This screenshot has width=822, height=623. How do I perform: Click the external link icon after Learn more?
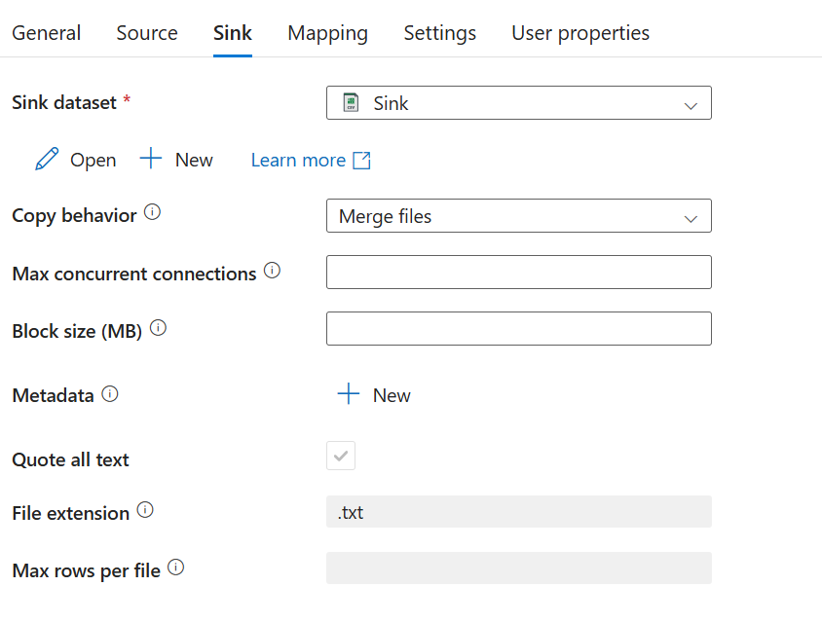361,161
